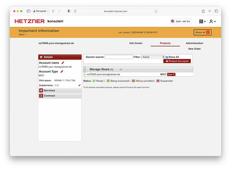This screenshot has height=169, width=231.
Task: Go back with the browser back arrow
Action: coord(53,11)
